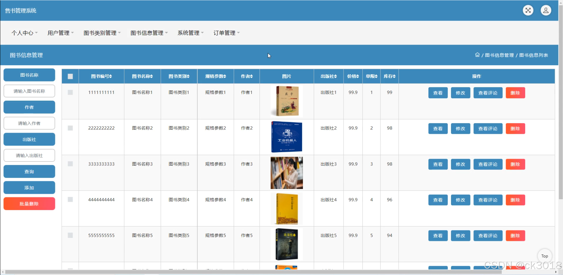The height and width of the screenshot is (275, 563).
Task: Check the row for 2222222222
Action: click(70, 128)
